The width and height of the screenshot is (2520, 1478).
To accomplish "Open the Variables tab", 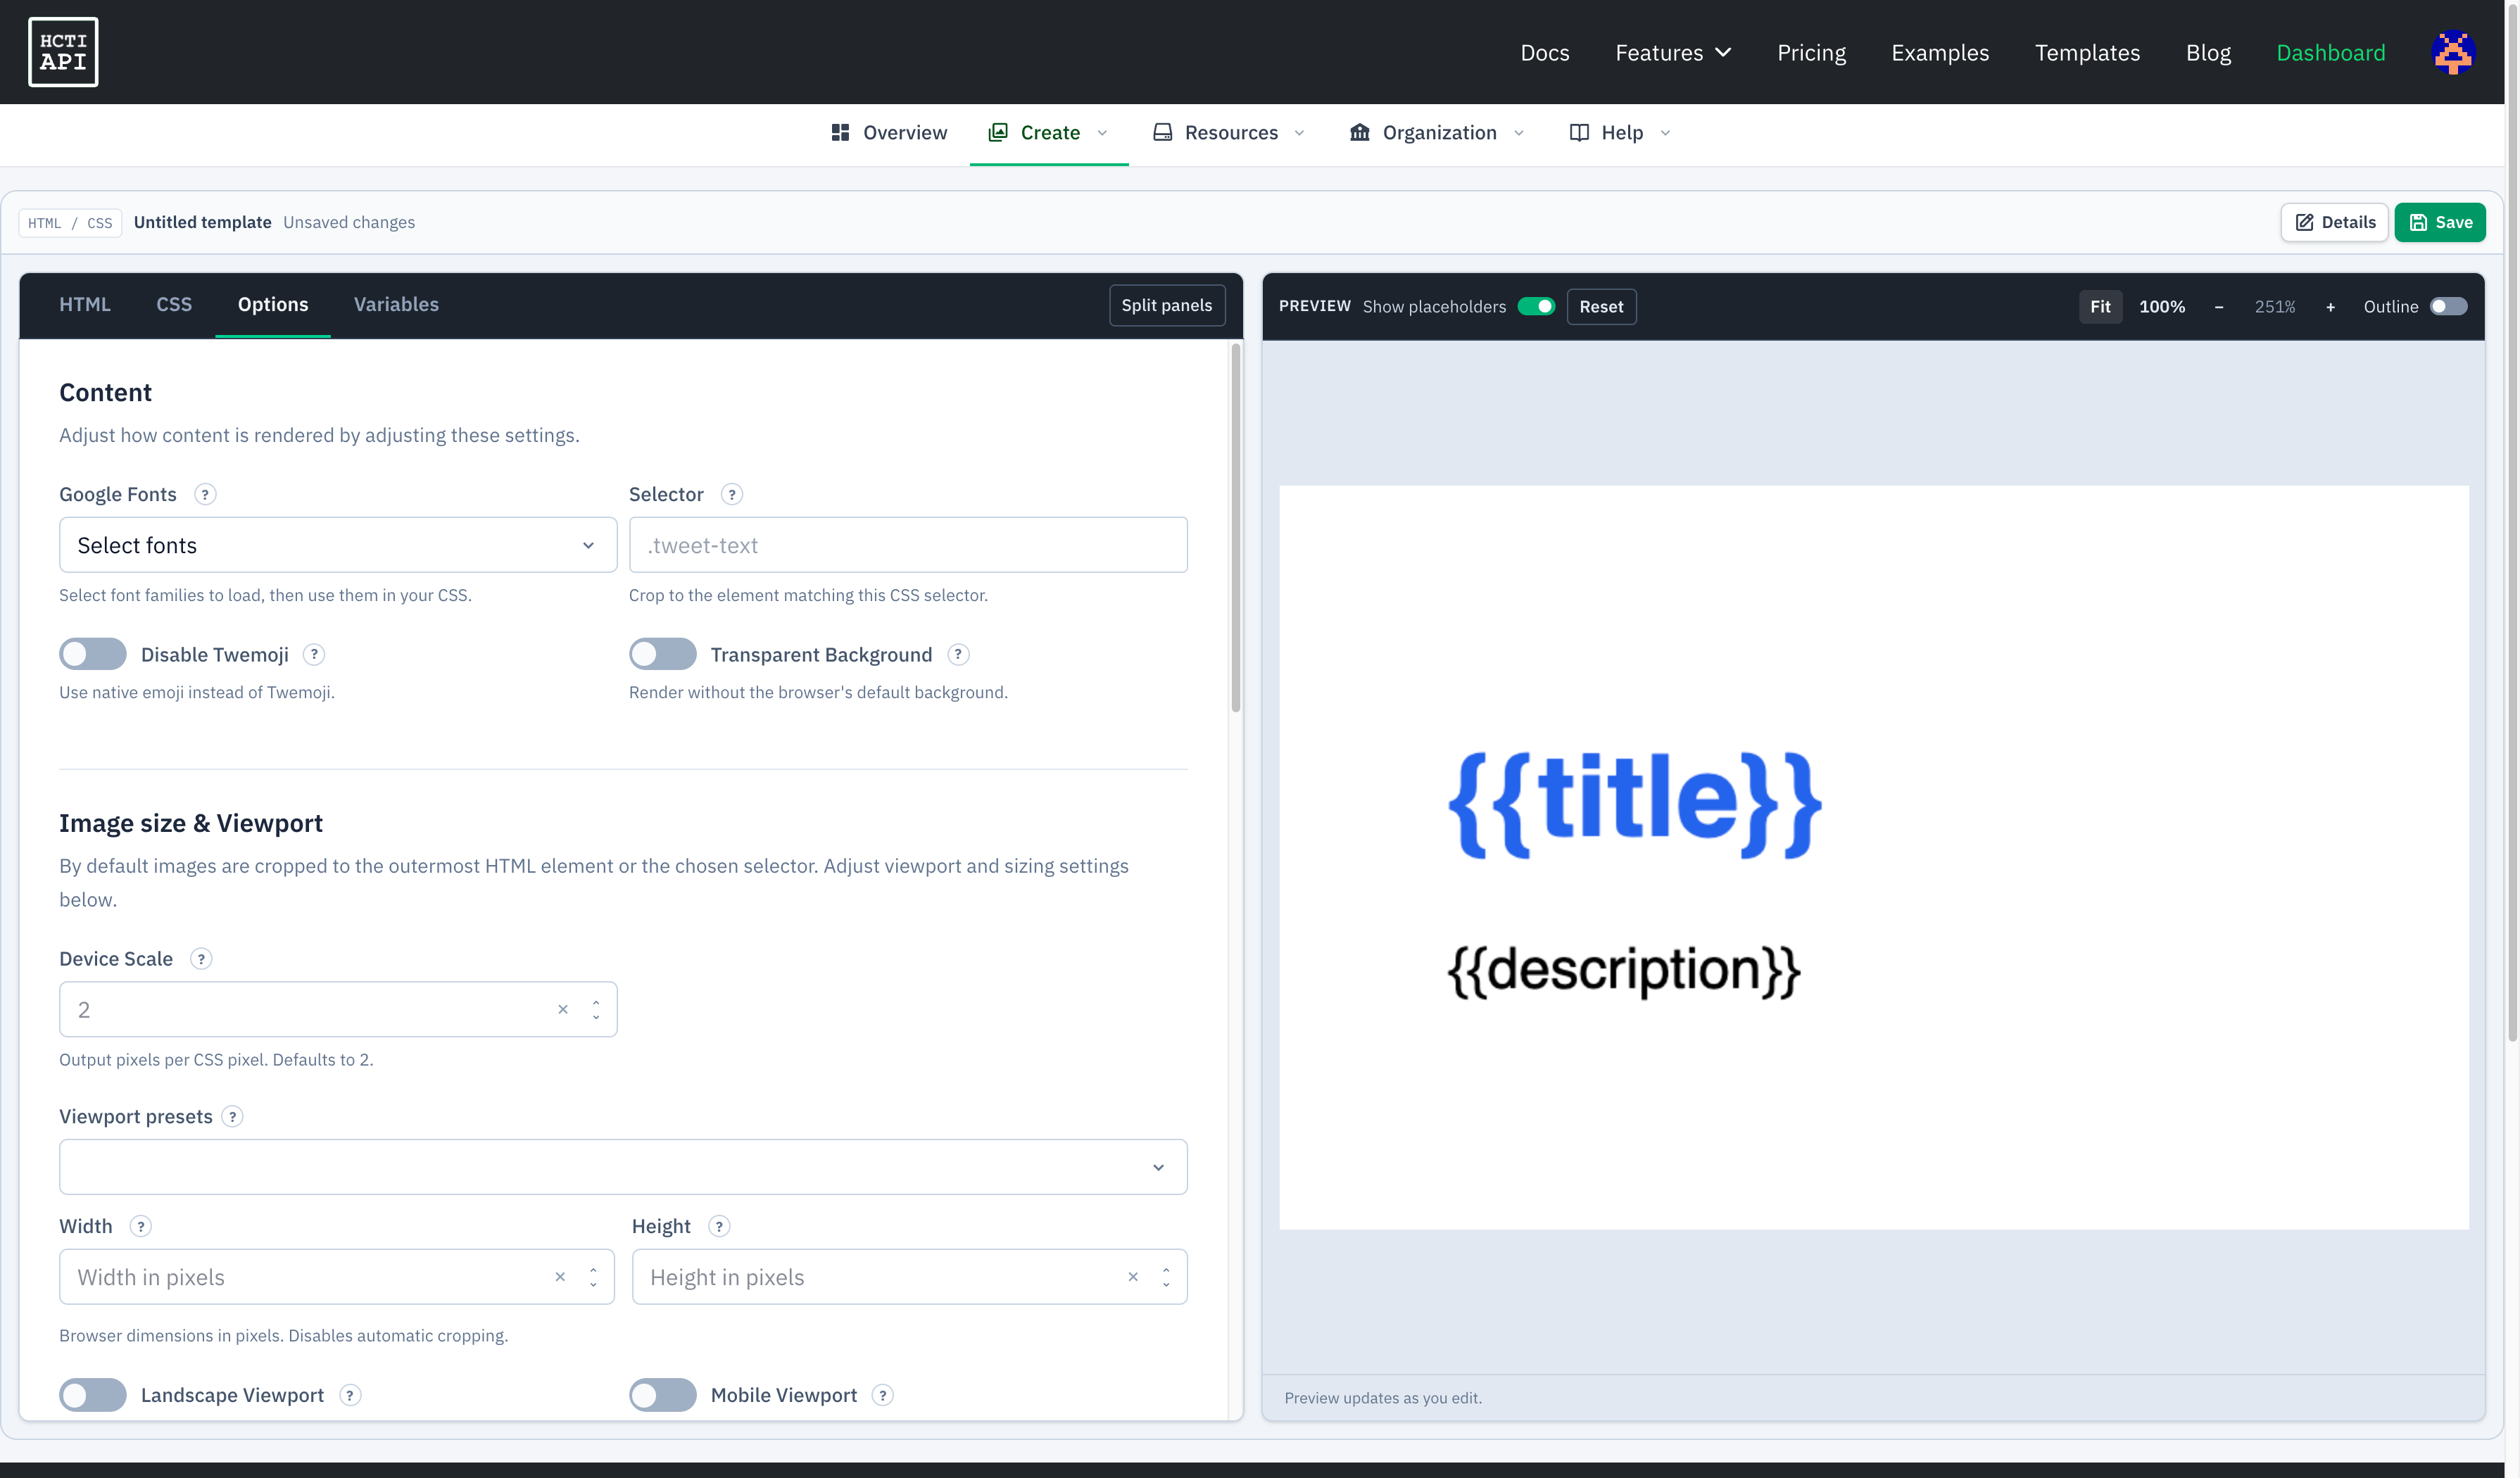I will coord(396,304).
